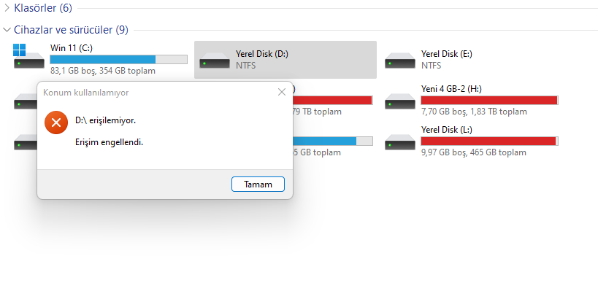598x307 pixels.
Task: Close the Konum kullanılamıyor dialog with X
Action: point(282,93)
